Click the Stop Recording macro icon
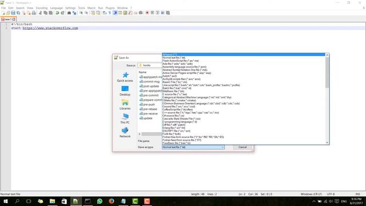 point(152,13)
